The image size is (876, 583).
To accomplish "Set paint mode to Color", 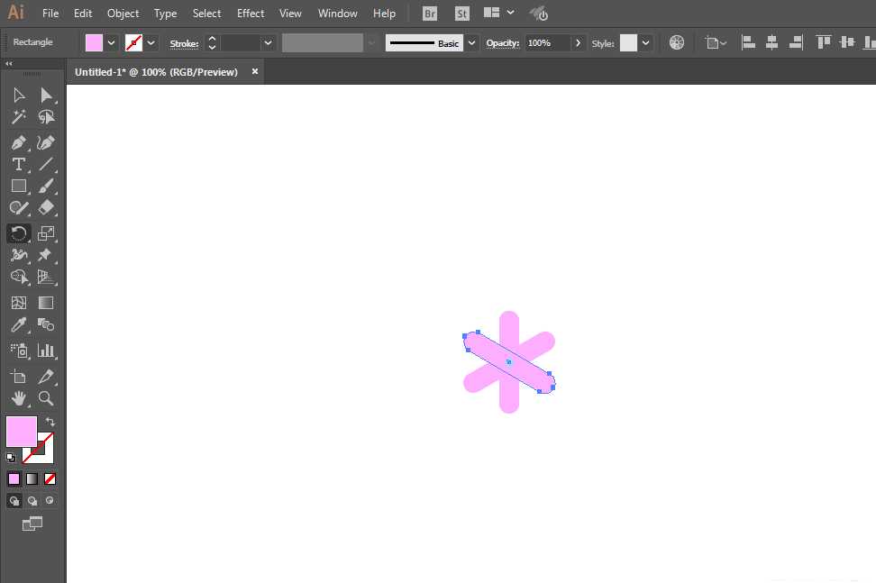I will [14, 478].
